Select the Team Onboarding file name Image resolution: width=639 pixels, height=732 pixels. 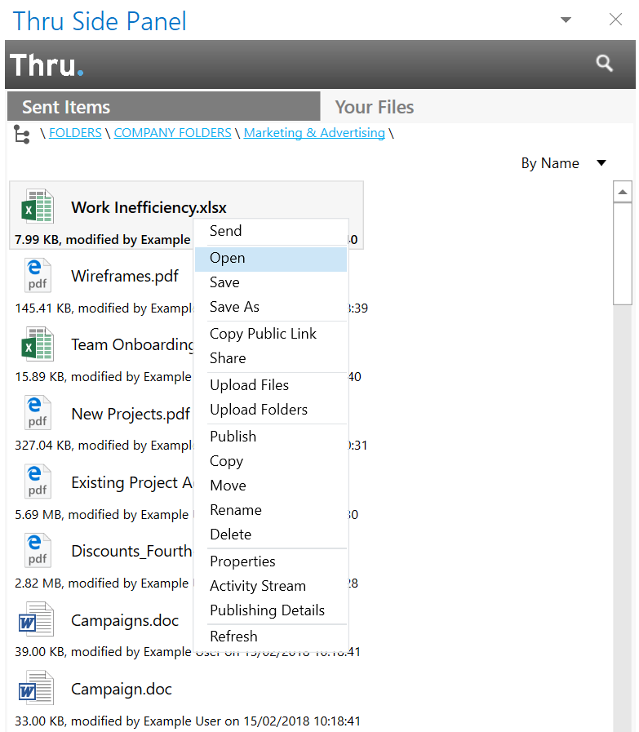point(132,345)
